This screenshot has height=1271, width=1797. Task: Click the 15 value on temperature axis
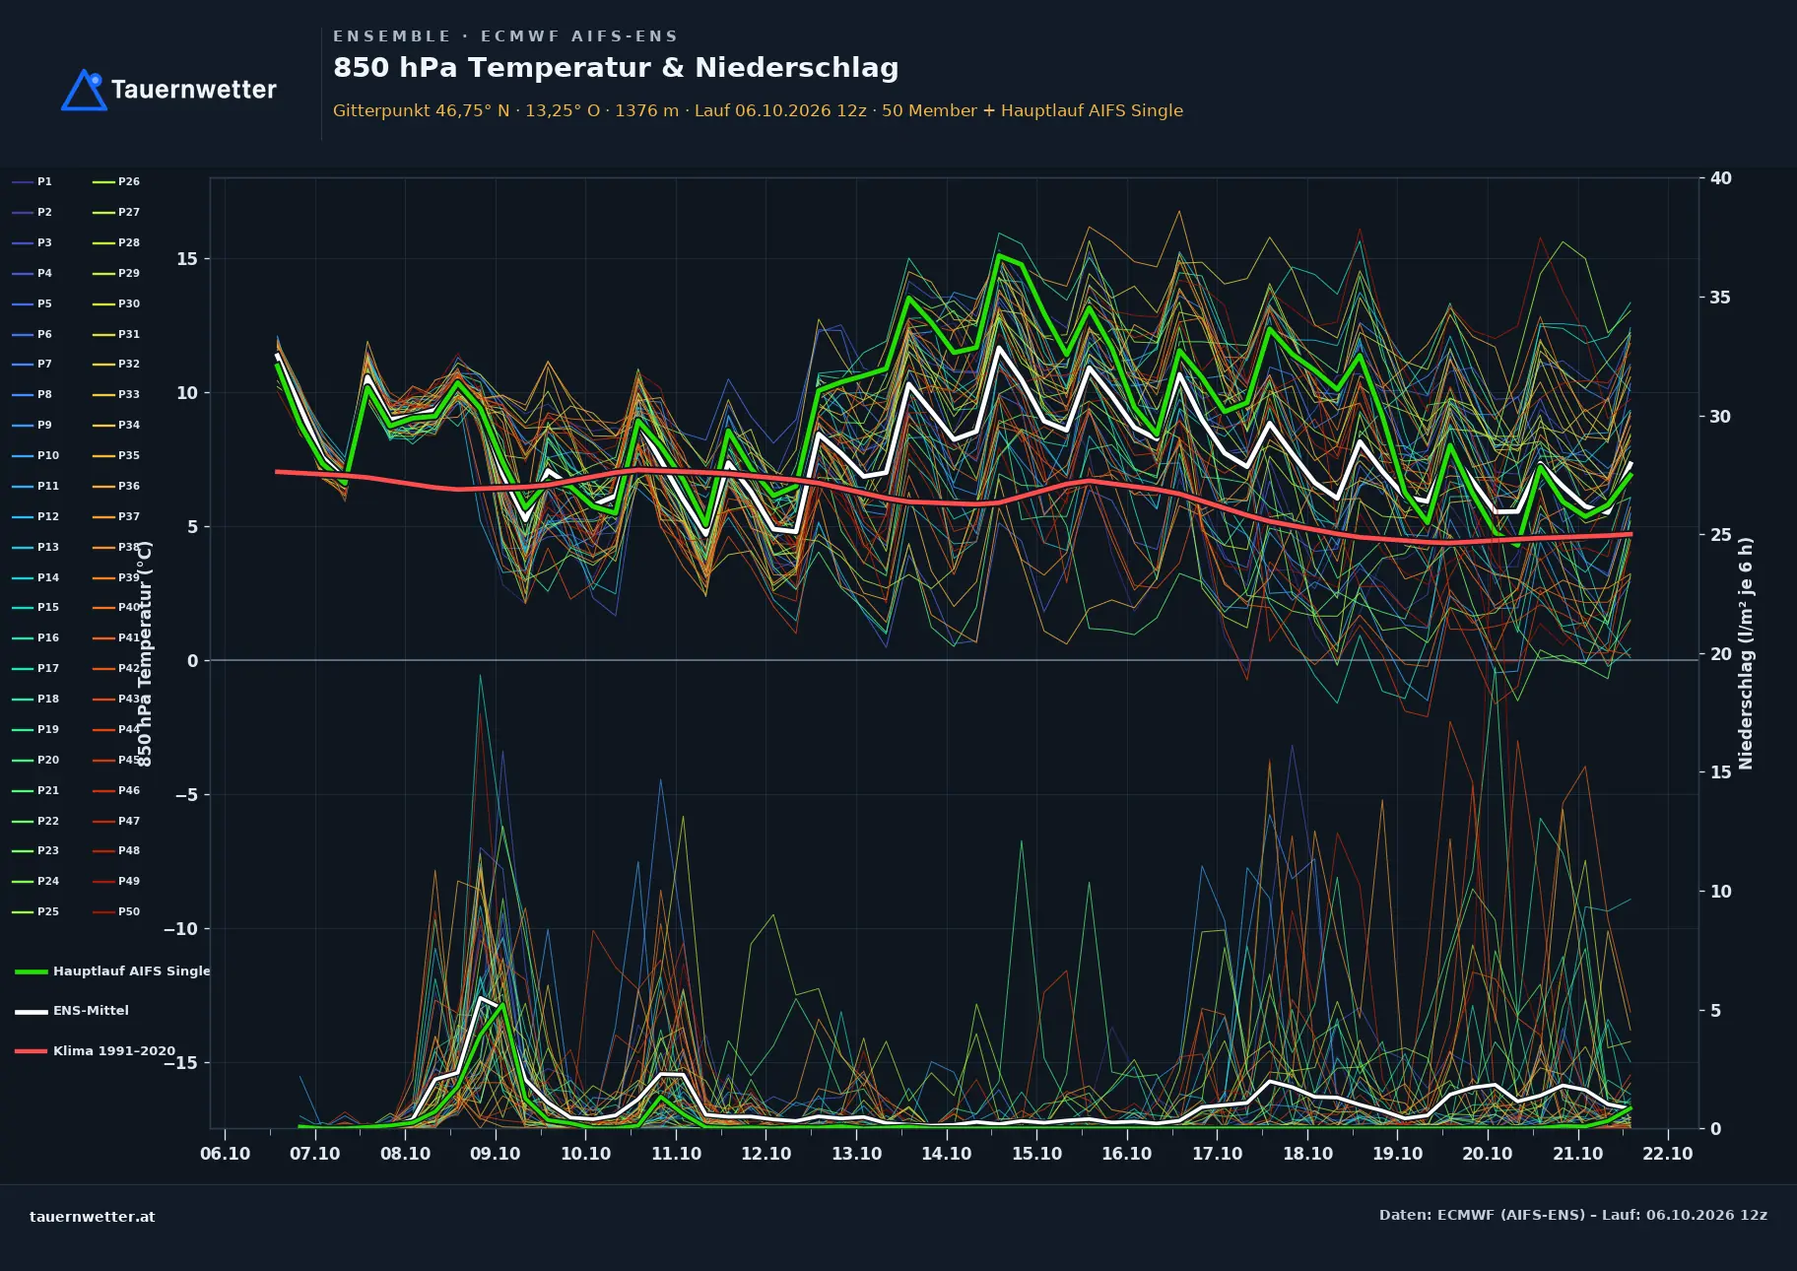[187, 259]
